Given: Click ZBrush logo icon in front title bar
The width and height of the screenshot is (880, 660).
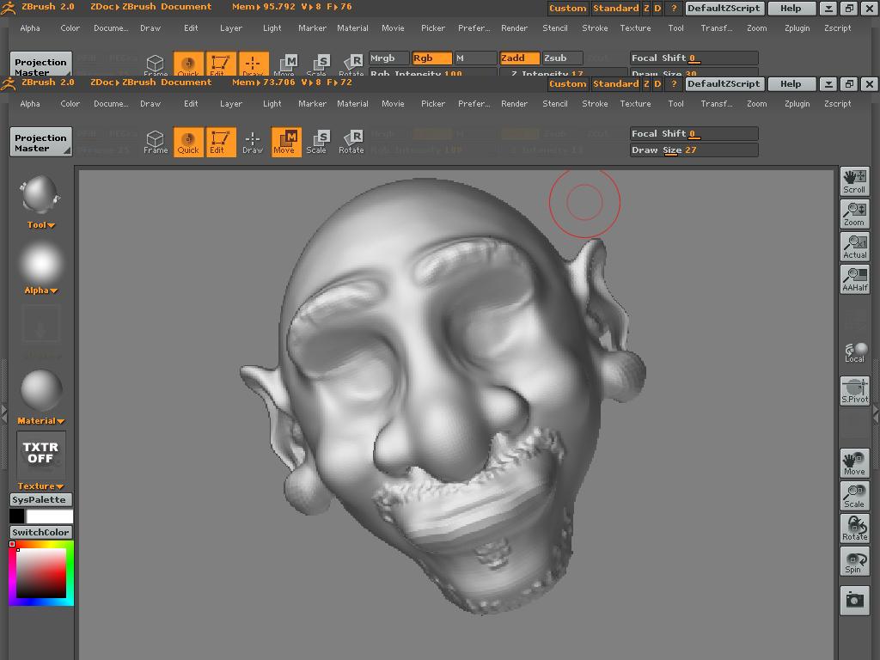Looking at the screenshot, I should pos(9,83).
